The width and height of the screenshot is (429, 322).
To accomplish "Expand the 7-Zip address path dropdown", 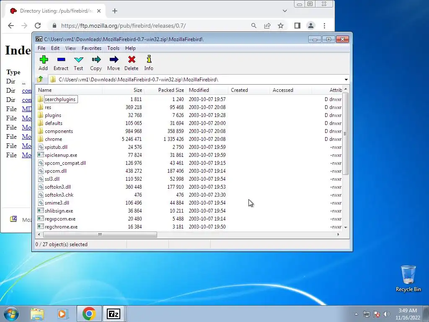I will coord(346,80).
